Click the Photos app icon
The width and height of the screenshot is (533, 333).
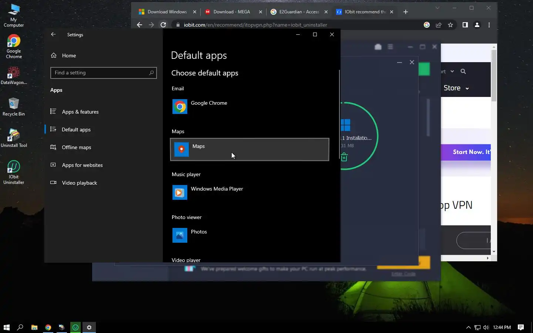180,236
